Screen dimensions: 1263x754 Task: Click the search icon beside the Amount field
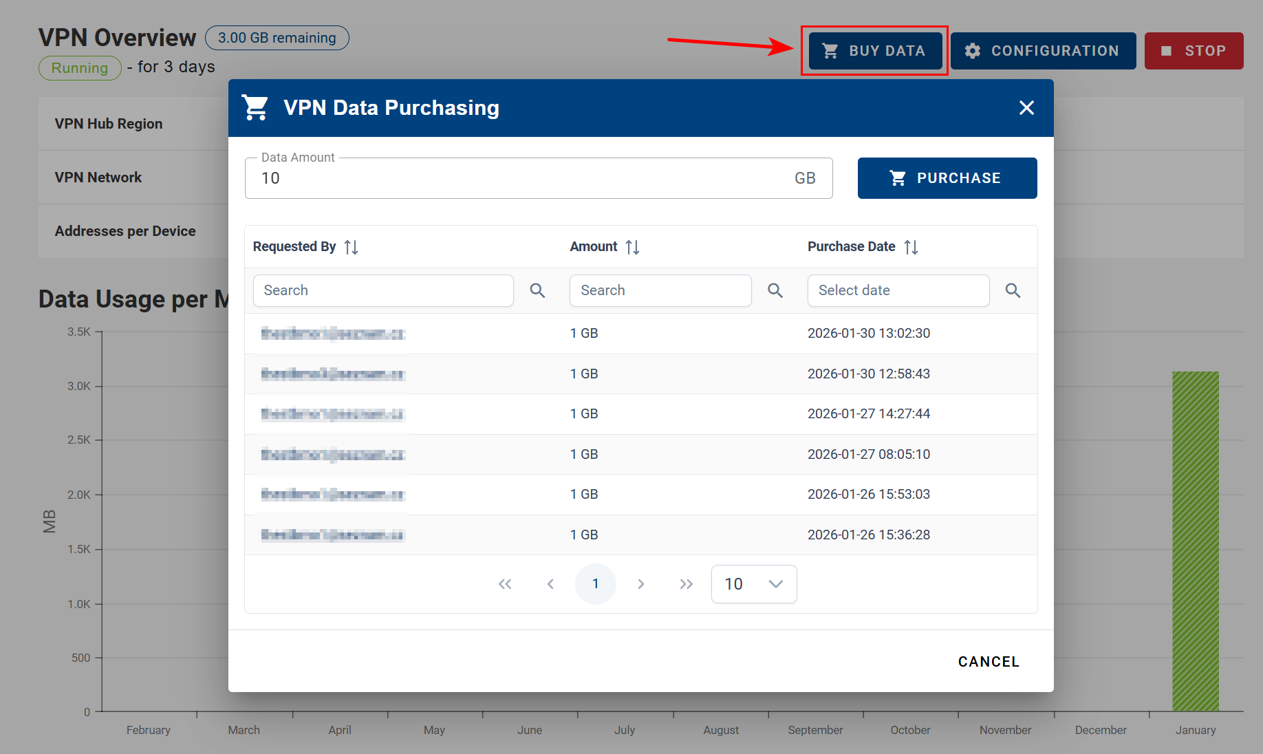775,290
